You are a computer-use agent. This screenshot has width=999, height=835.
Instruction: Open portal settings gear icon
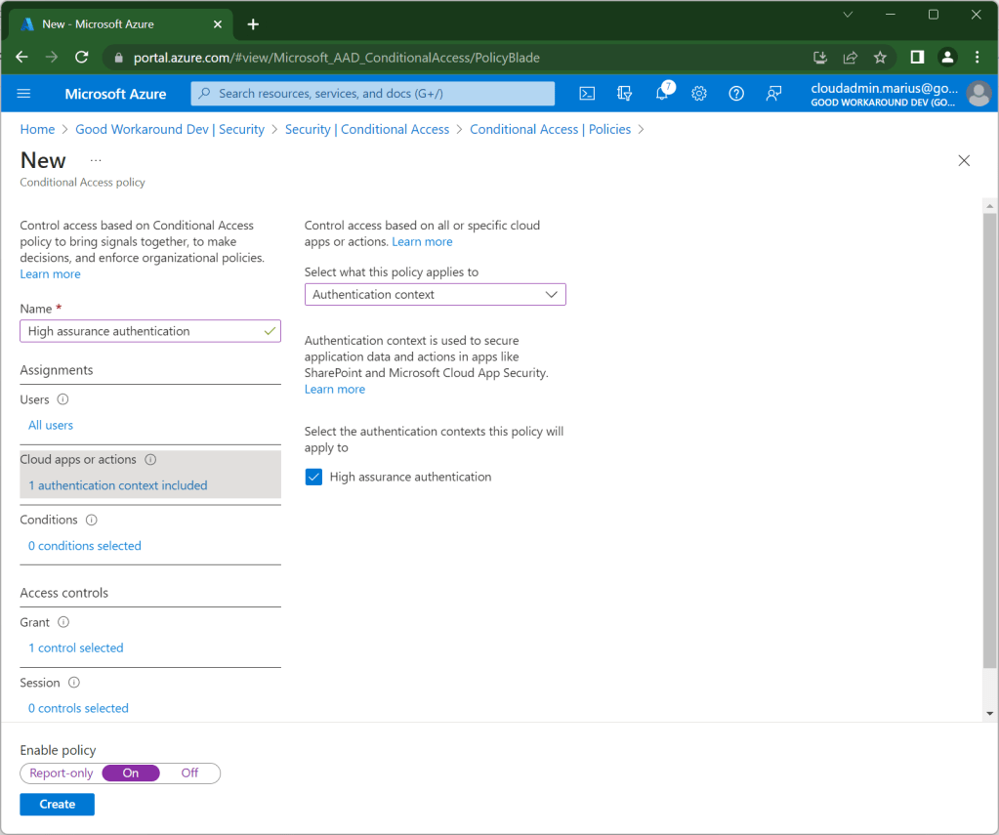click(699, 94)
